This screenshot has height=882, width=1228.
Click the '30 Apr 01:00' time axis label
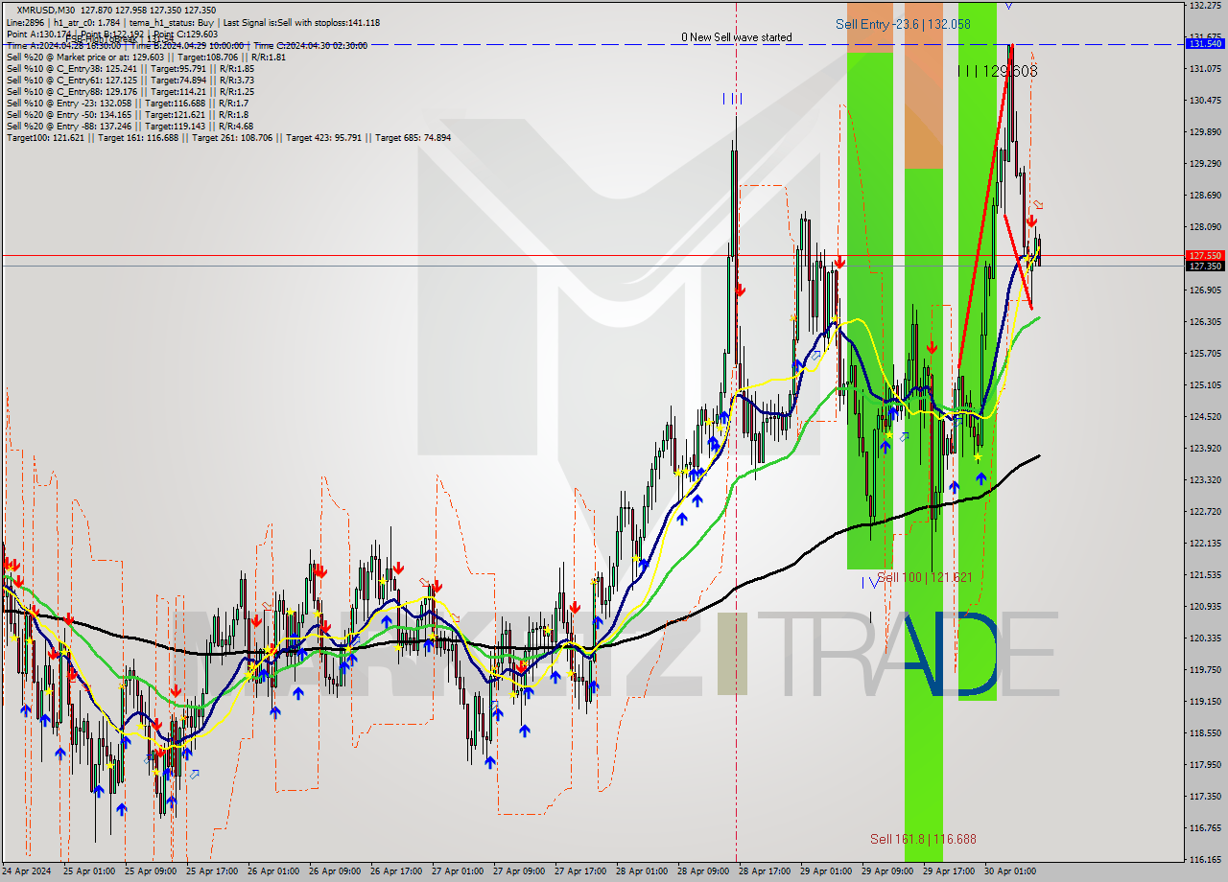point(1010,871)
